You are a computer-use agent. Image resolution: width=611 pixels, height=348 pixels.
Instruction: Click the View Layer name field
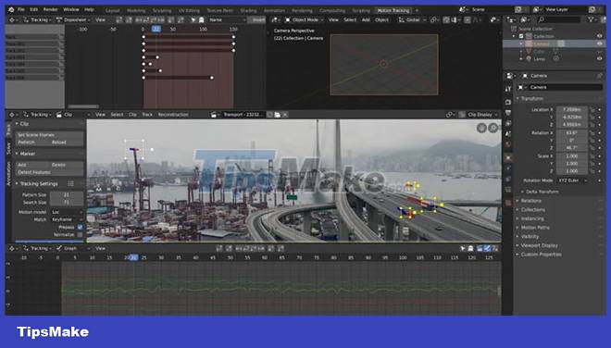(567, 9)
